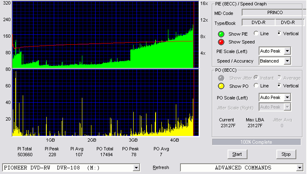The image size is (307, 174).
Task: Start the disc scan
Action: pyautogui.click(x=237, y=155)
